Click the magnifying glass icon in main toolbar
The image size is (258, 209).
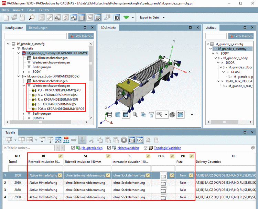click(x=32, y=18)
